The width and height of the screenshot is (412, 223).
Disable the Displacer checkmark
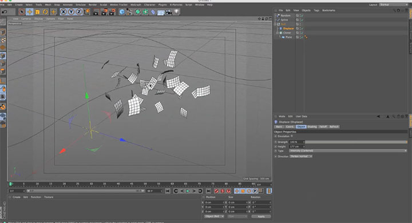pos(302,29)
